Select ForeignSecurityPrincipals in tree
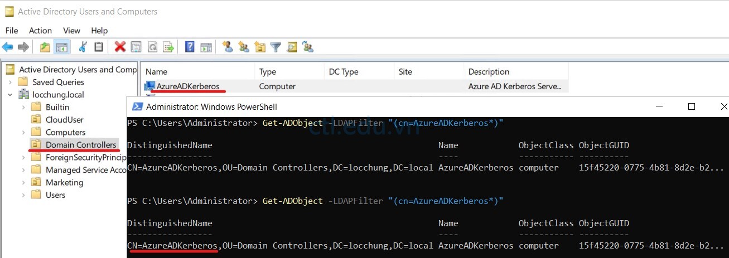 coord(86,157)
